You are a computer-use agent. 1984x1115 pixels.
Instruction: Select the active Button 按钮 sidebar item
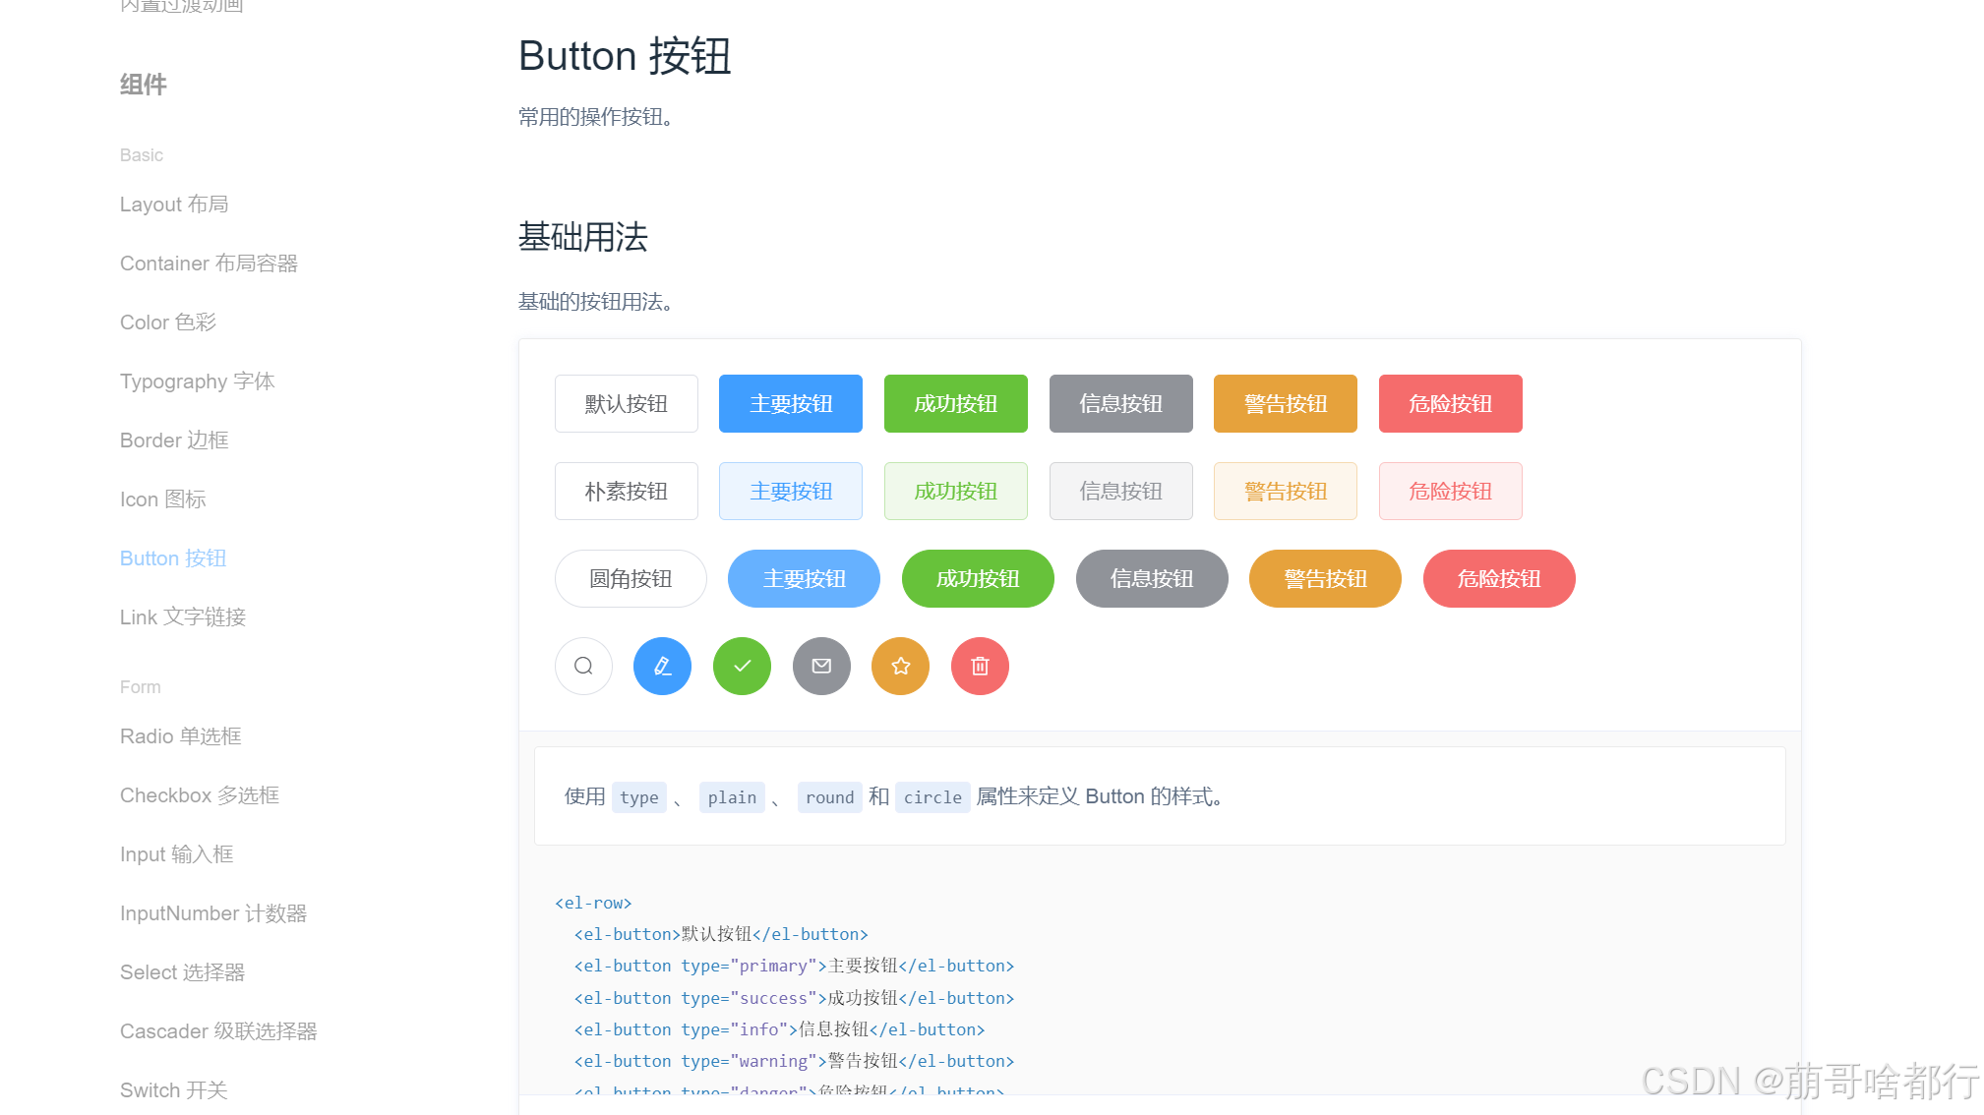click(173, 558)
